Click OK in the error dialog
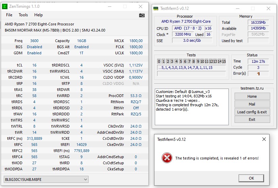The image size is (278, 188). coord(251,178)
